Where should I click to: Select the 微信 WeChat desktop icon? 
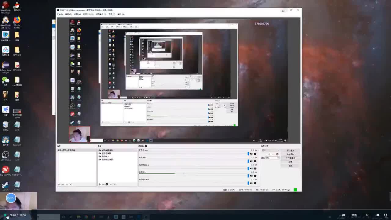[5, 81]
